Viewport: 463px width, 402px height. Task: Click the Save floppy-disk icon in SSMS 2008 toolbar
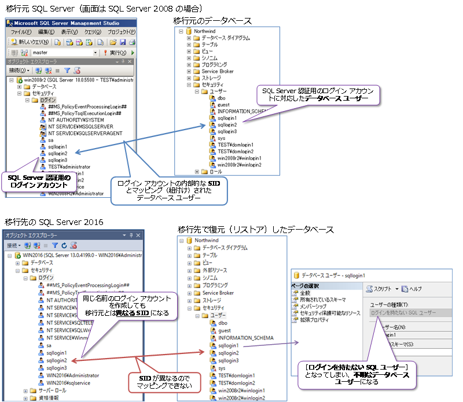[x=123, y=42]
